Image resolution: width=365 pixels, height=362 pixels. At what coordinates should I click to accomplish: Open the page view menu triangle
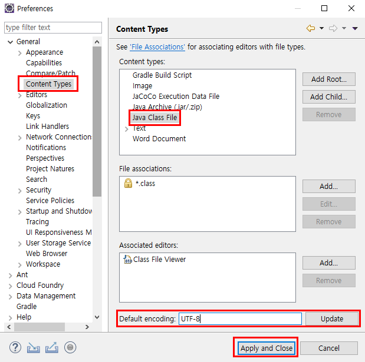pos(355,28)
